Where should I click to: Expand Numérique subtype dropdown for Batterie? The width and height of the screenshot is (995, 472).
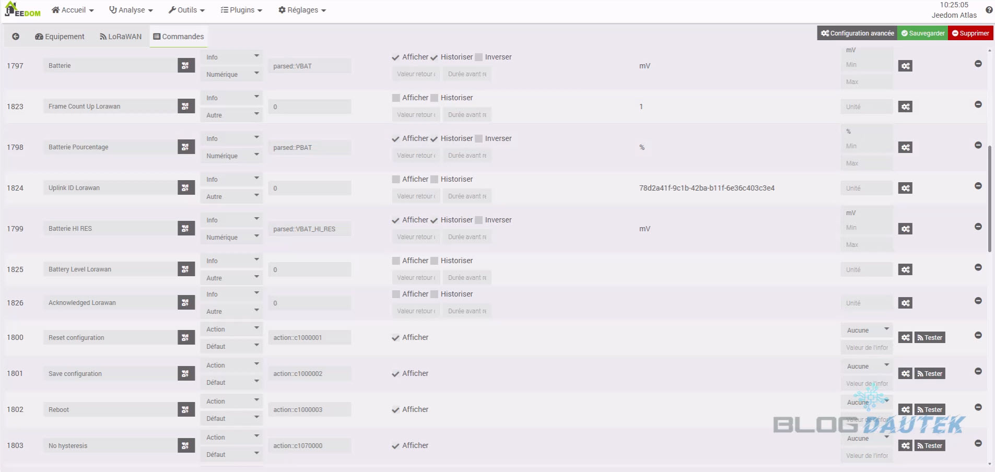[231, 74]
